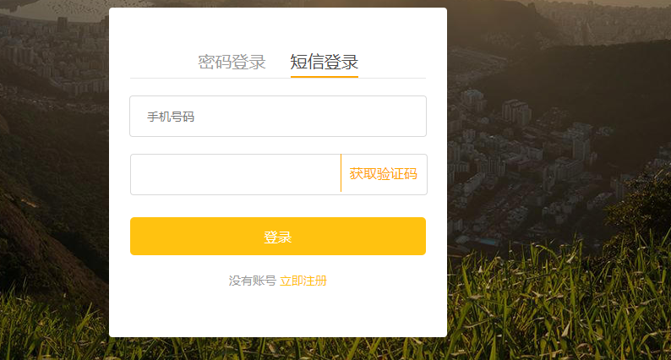
Task: Click the 没有账号 gray text
Action: [252, 281]
